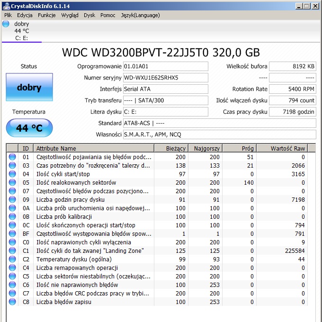Click status orb for attribute C2
Image resolution: width=322 pixels, height=322 pixels.
(12, 259)
